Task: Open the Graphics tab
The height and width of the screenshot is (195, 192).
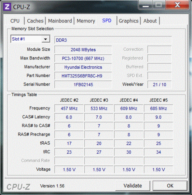Action: pos(129,21)
